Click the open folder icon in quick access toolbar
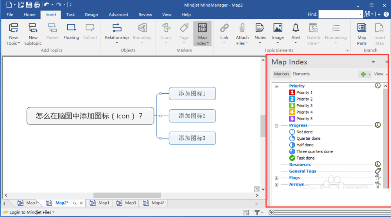The width and height of the screenshot is (391, 217). point(21,4)
